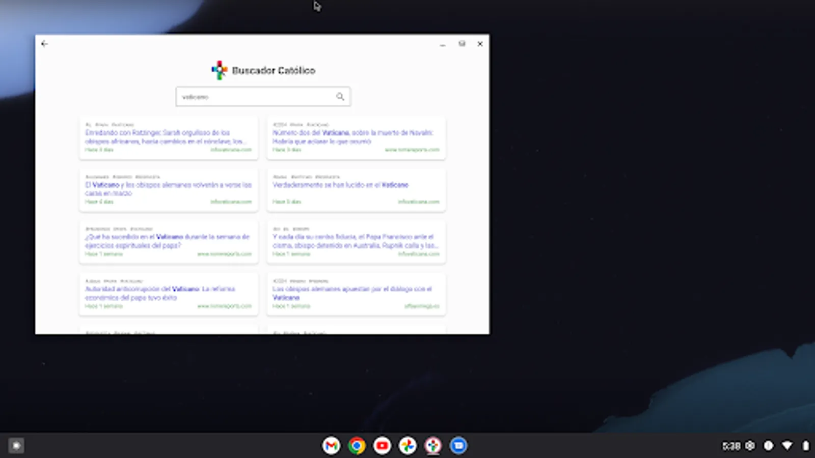Viewport: 815px width, 458px height.
Task: Open the Buscador Católico shelf icon
Action: pyautogui.click(x=433, y=445)
